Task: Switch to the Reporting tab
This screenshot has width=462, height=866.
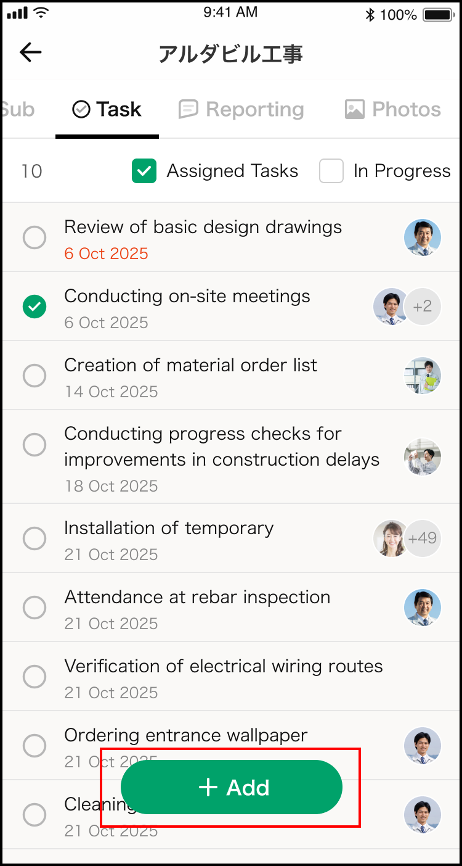Action: 241,110
